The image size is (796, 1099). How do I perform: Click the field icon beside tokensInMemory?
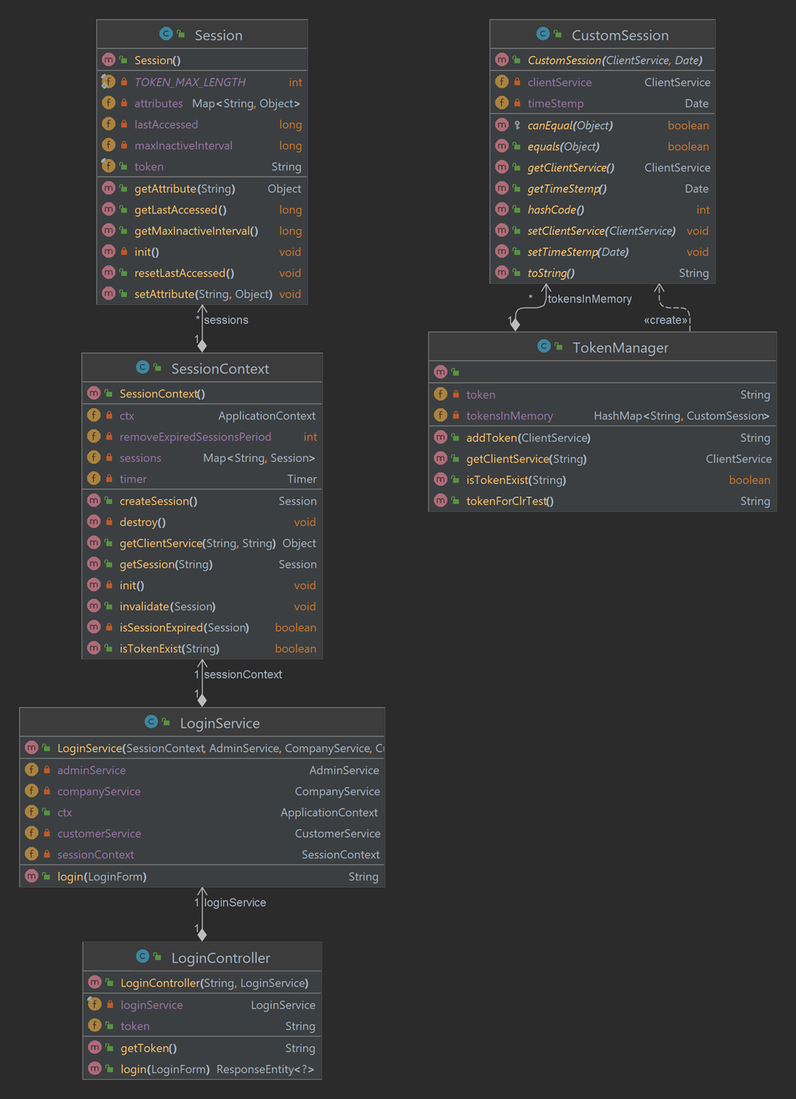441,415
